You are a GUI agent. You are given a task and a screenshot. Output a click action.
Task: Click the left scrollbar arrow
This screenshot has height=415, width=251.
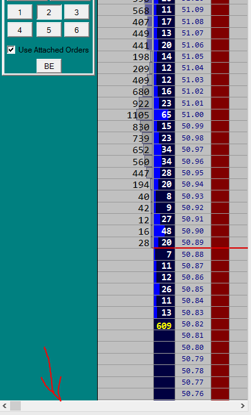click(4, 406)
